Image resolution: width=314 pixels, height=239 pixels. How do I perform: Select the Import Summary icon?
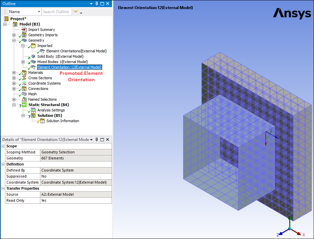(24, 29)
